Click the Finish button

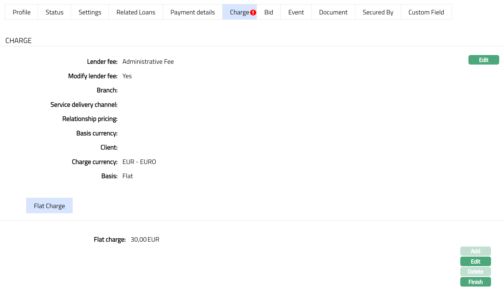(475, 282)
